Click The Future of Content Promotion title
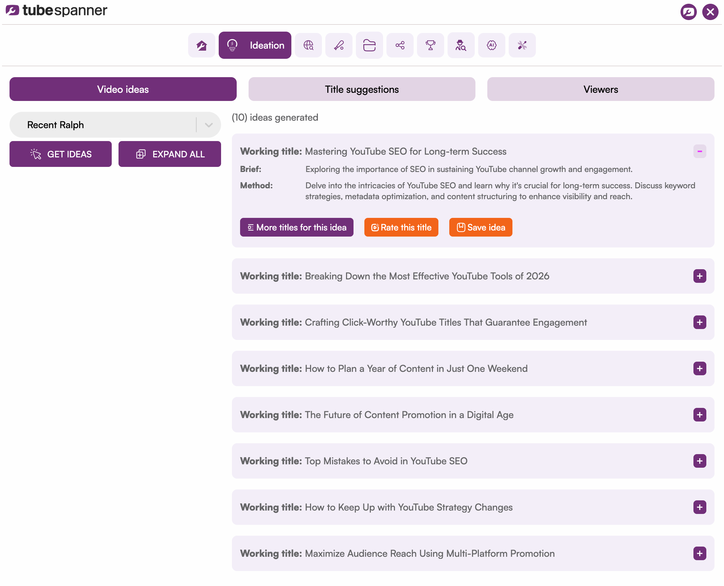 409,415
